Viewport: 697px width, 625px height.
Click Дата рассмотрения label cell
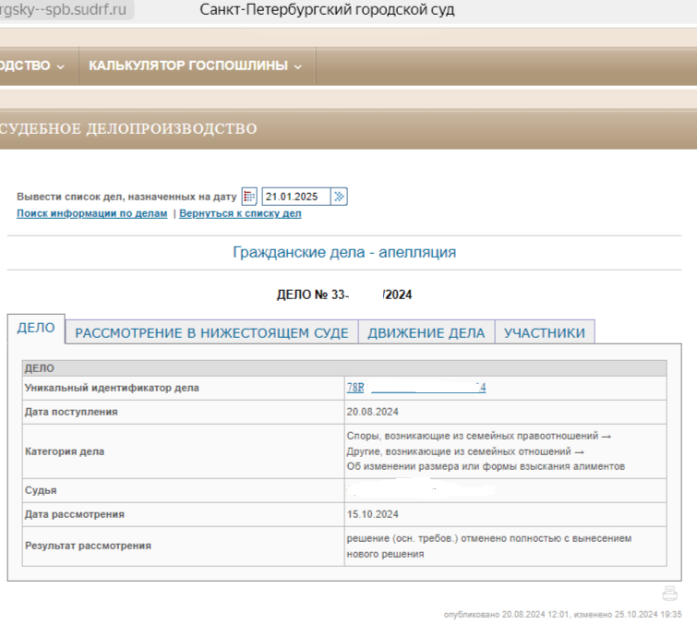[x=183, y=514]
